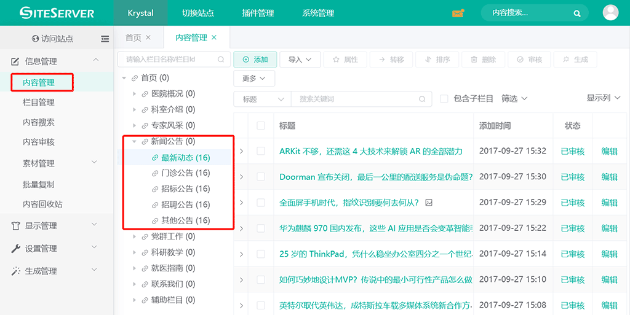Click the search magnifier in top bar
Viewport: 630px width, 315px height.
click(x=577, y=13)
